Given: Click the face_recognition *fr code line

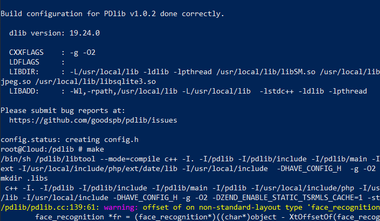Looking at the screenshot, I should point(208,217).
